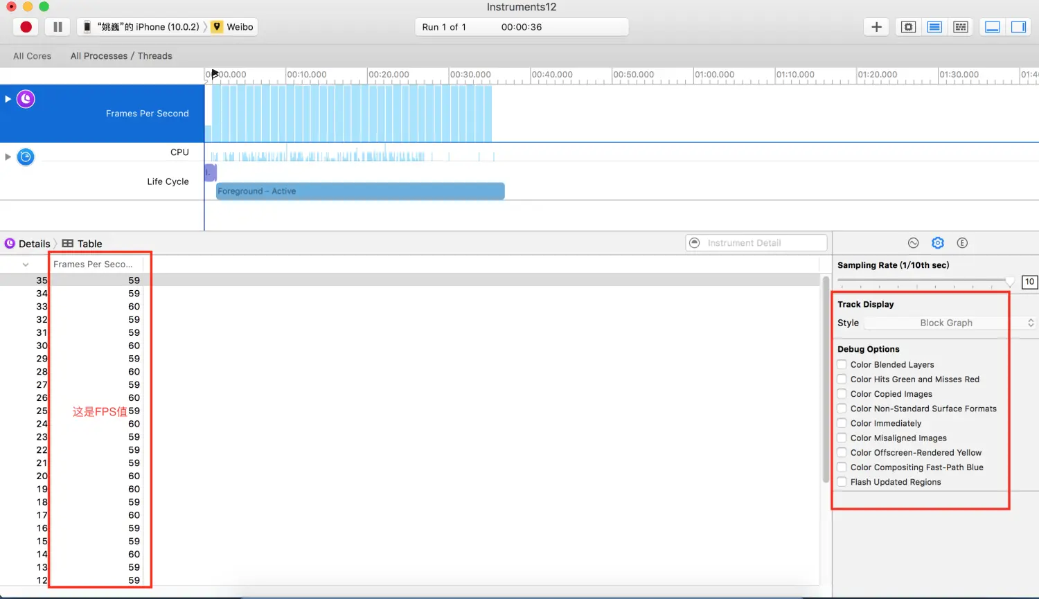
Task: Enable Color Misaligned Images
Action: click(842, 438)
